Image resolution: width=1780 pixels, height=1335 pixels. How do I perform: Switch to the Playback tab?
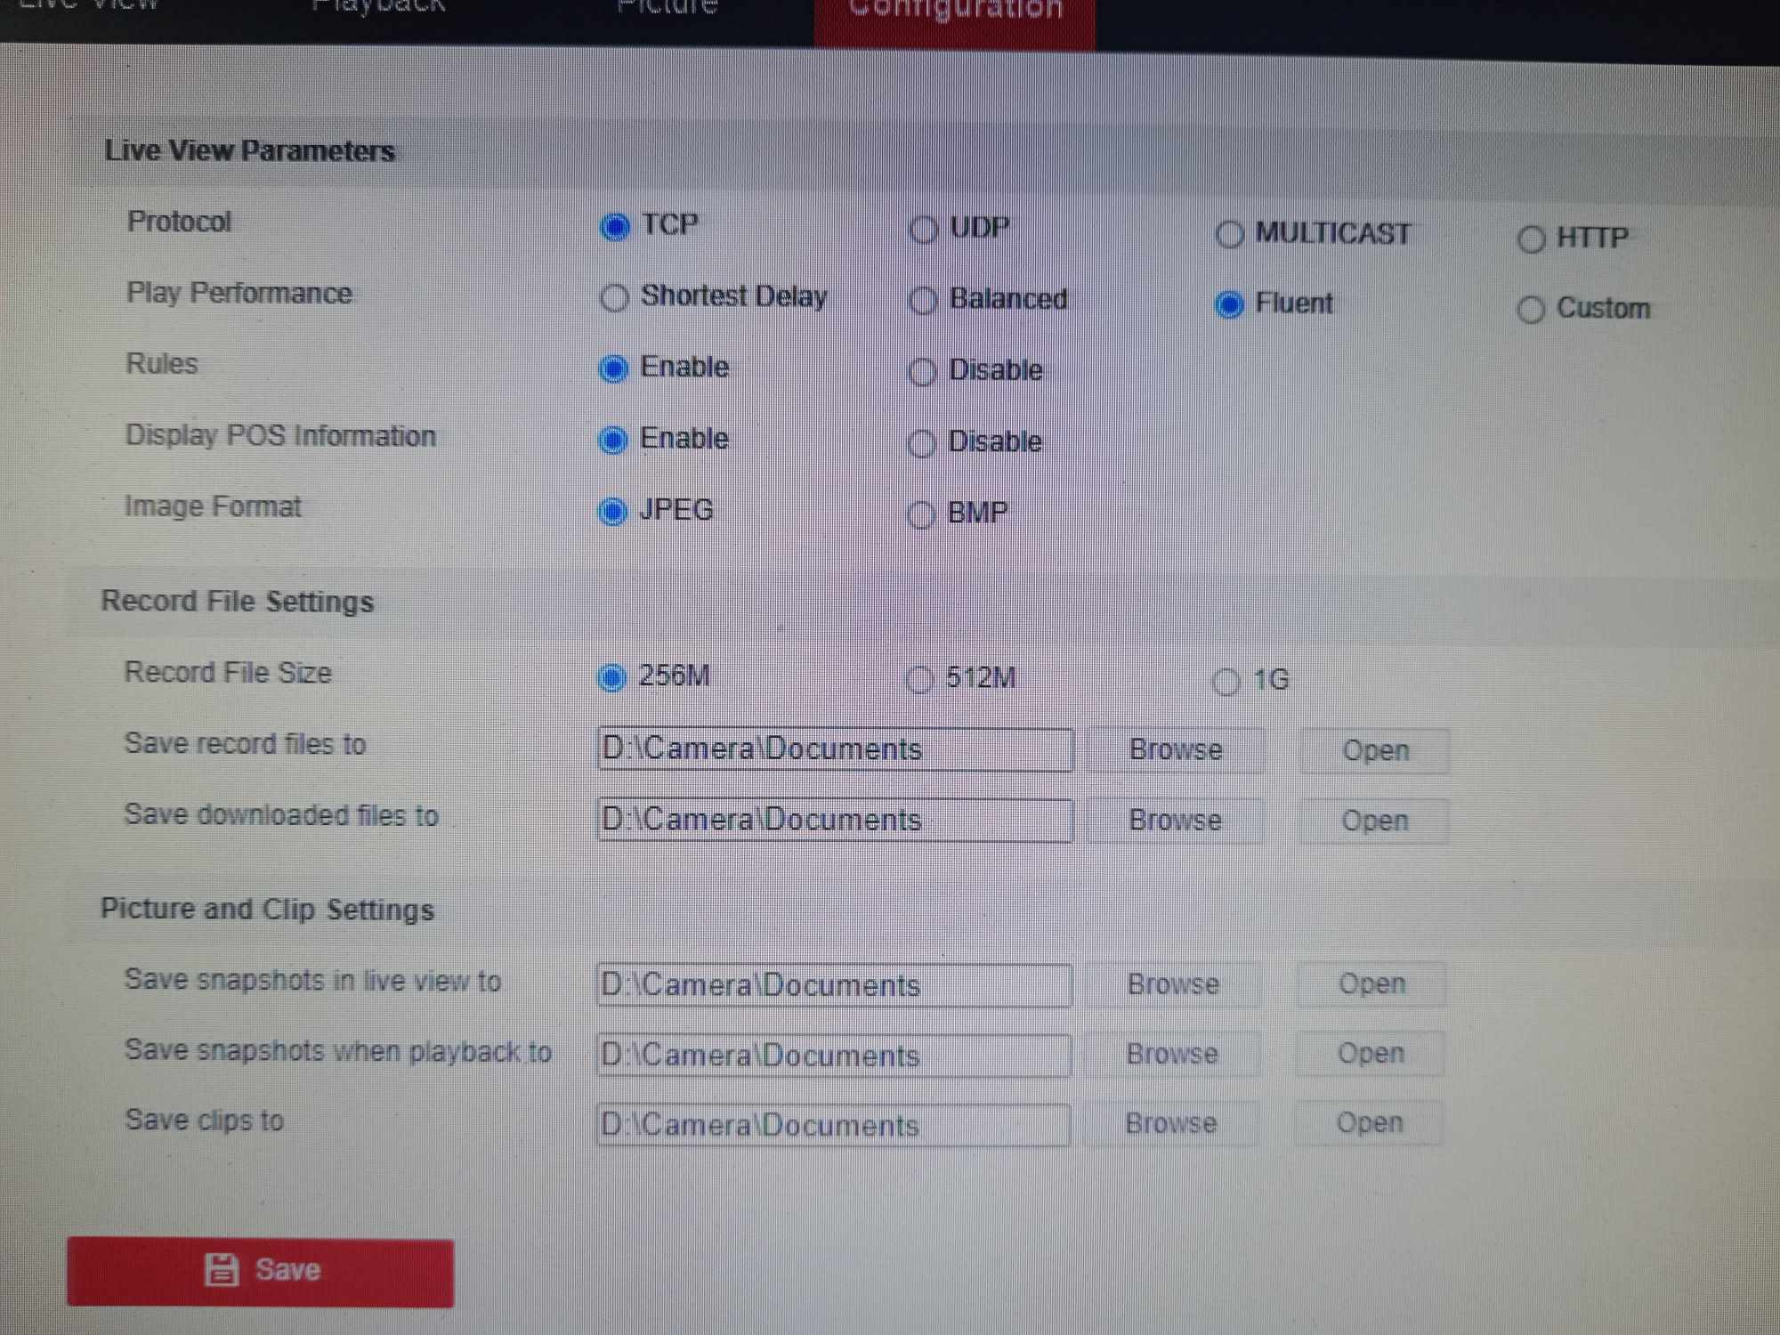[378, 9]
